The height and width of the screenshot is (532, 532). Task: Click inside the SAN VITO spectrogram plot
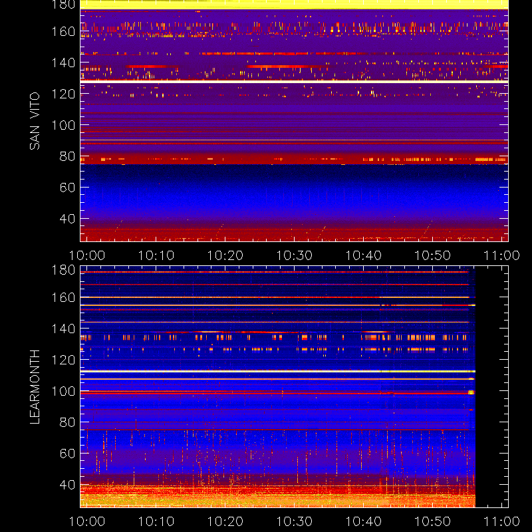294,121
